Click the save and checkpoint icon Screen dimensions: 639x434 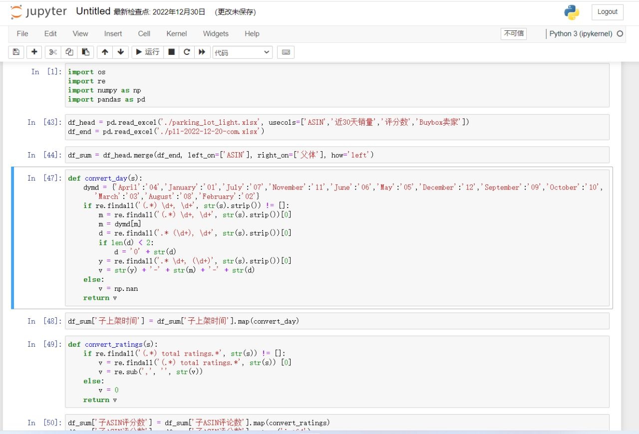(16, 52)
